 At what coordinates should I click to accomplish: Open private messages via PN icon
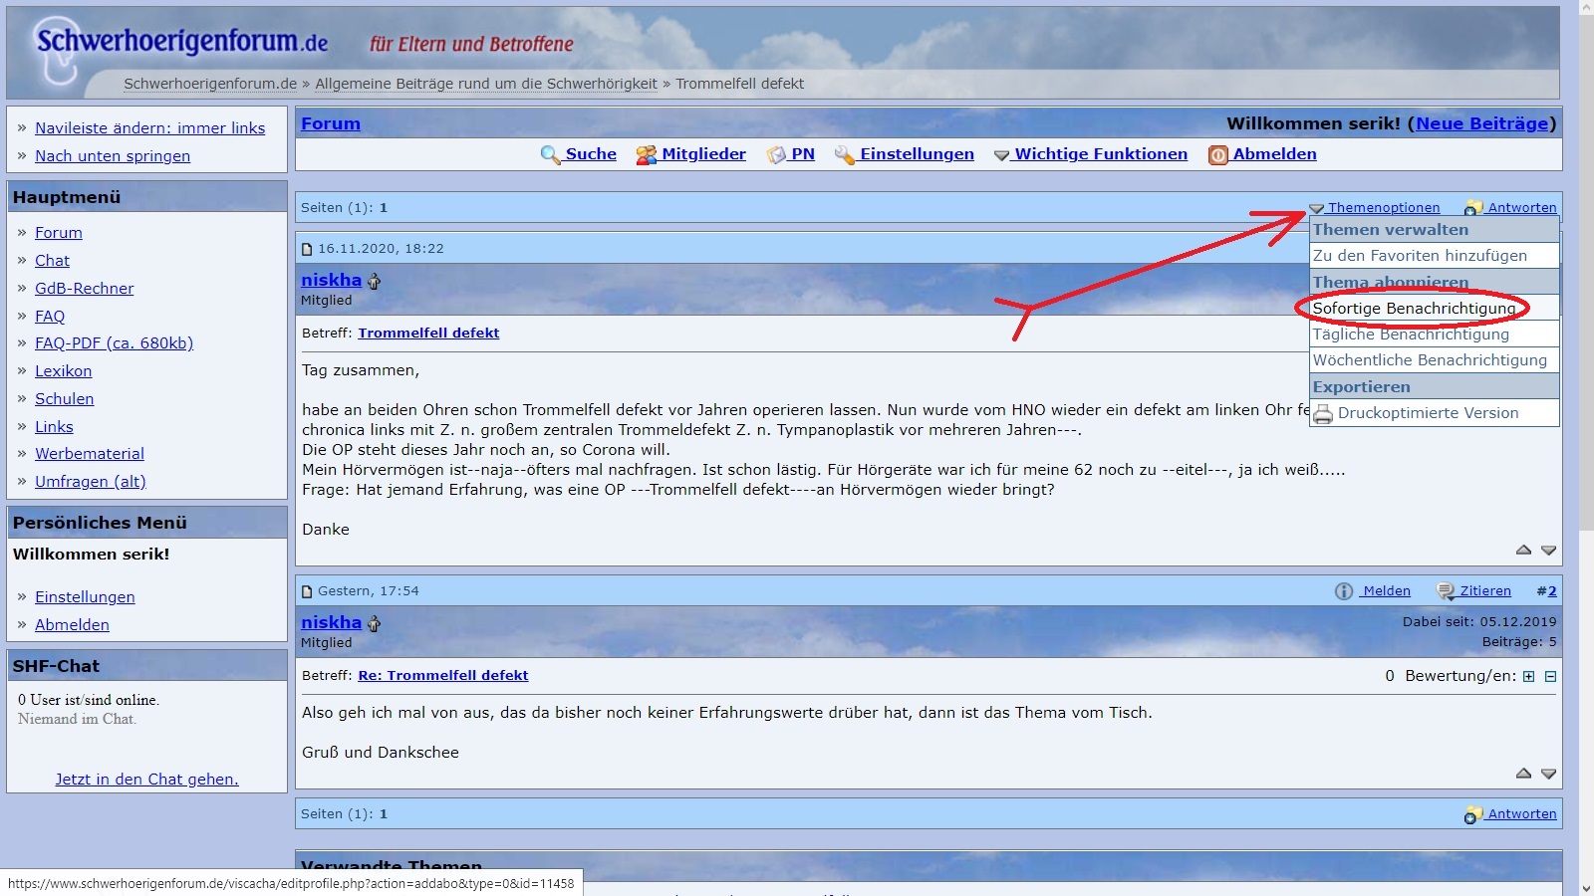tap(776, 155)
